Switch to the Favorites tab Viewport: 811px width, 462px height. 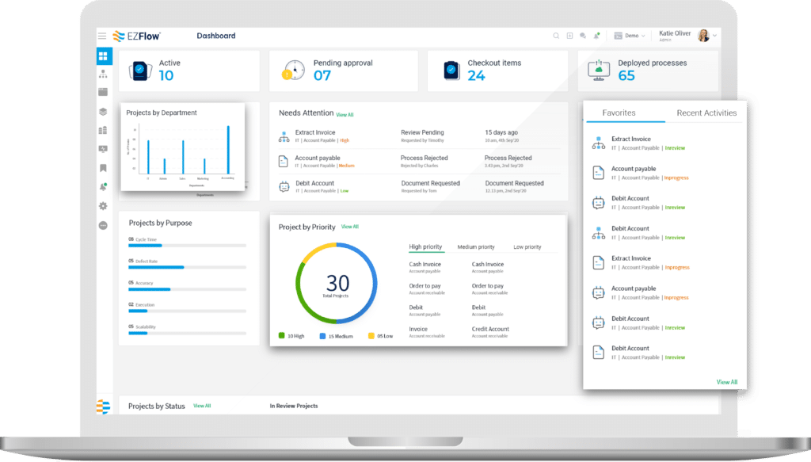619,113
